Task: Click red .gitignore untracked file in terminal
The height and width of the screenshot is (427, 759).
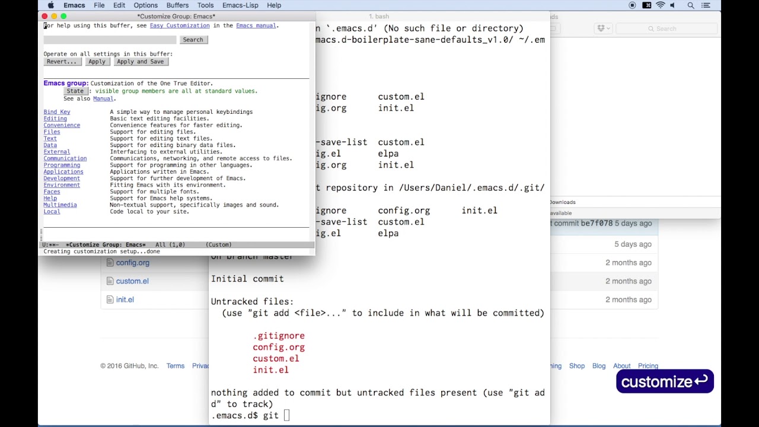Action: coord(279,336)
